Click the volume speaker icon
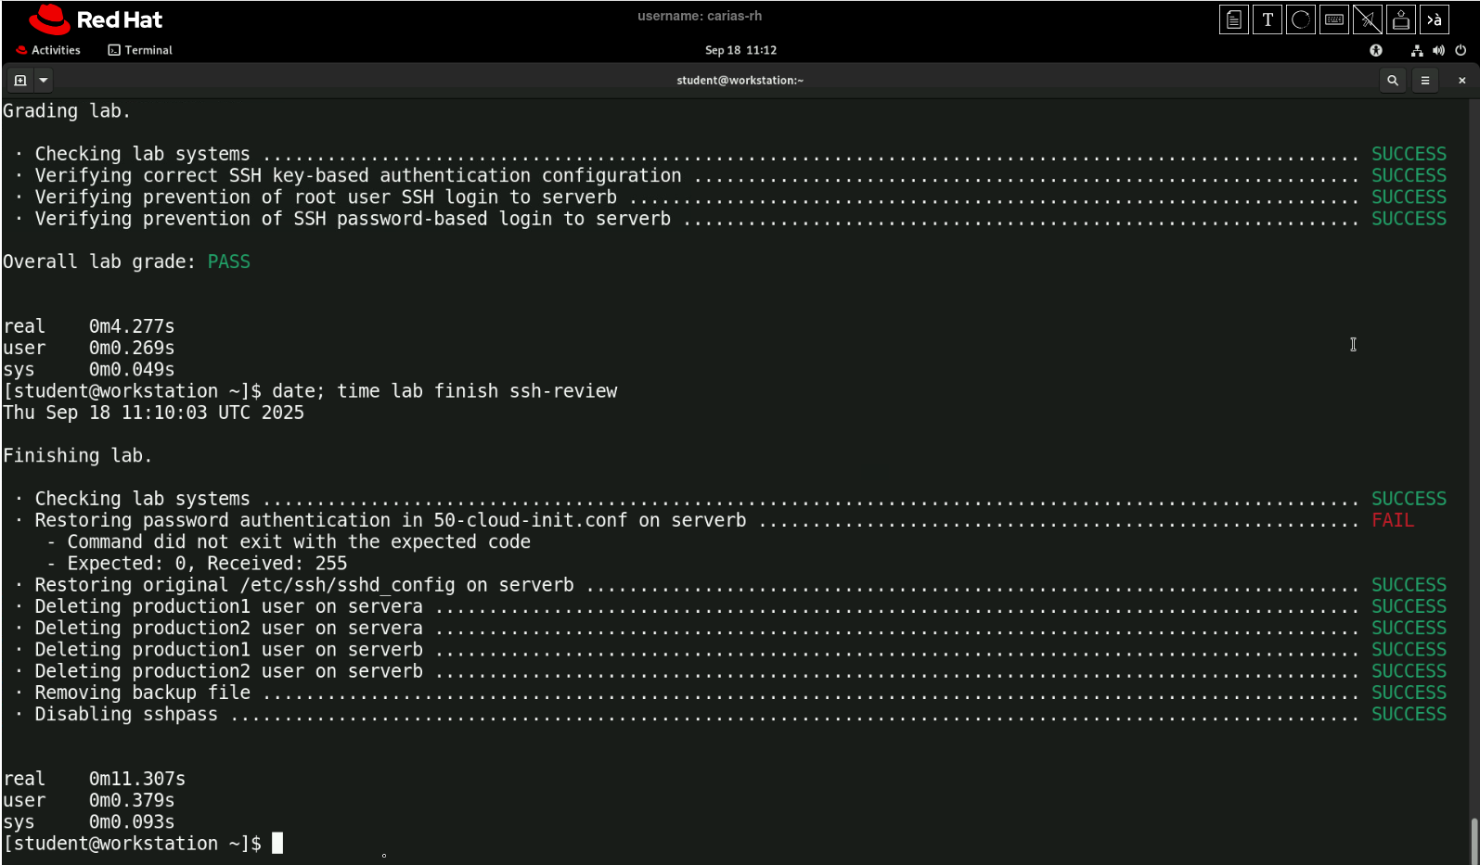The image size is (1480, 865). coord(1438,50)
